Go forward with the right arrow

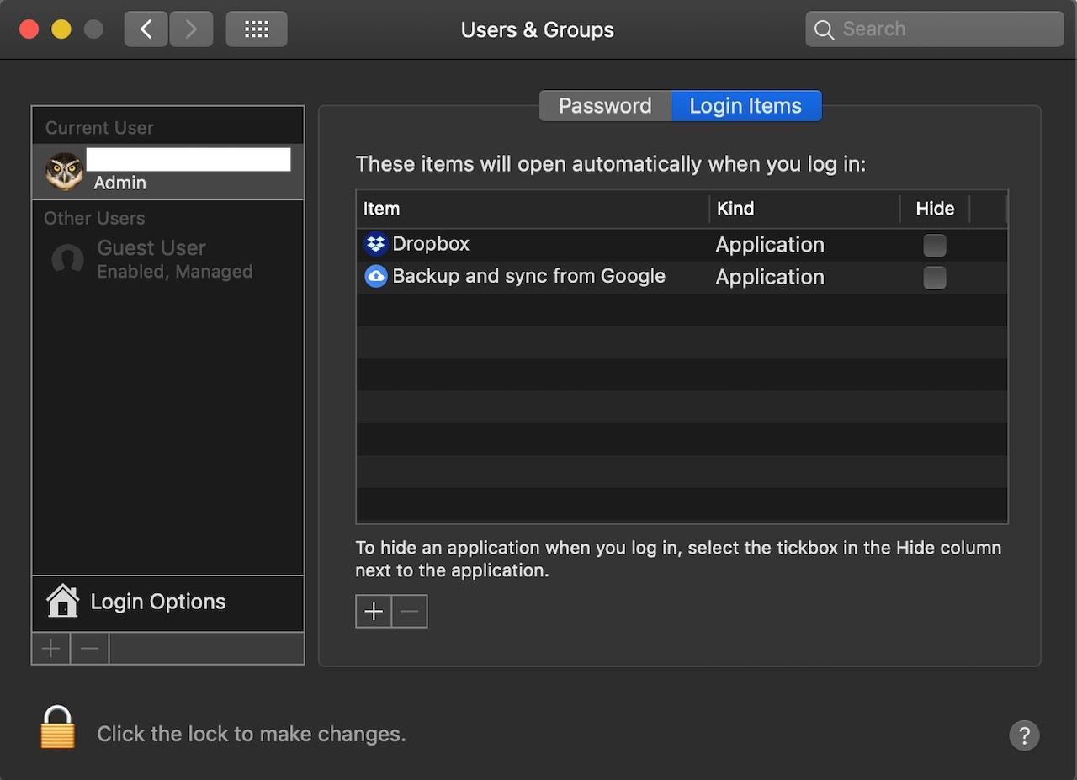(x=191, y=29)
